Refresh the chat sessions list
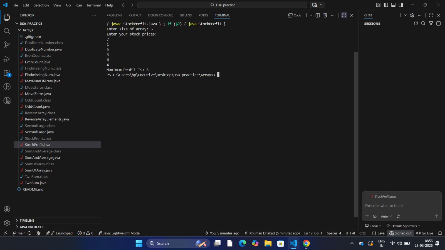 pos(416,24)
